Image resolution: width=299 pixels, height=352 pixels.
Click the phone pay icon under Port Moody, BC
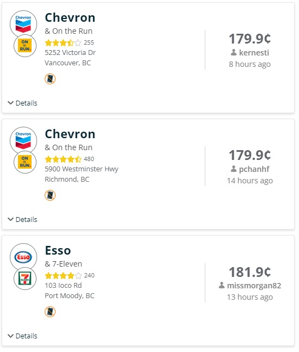click(50, 312)
